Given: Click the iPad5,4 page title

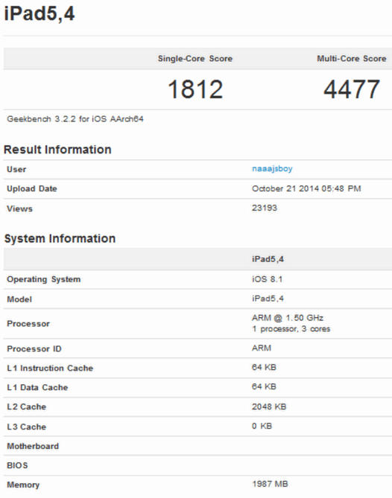Looking at the screenshot, I should [x=39, y=14].
